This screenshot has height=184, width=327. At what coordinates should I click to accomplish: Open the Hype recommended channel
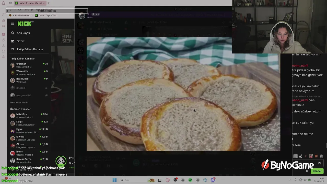29,131
